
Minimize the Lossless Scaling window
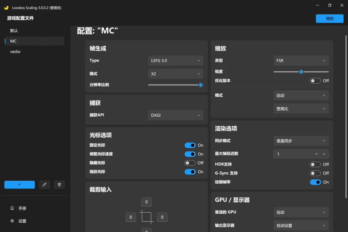(318, 5)
